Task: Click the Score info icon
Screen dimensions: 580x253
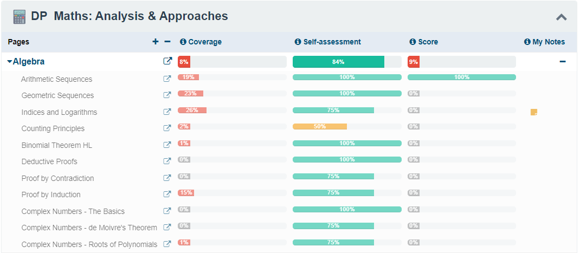Action: pos(413,42)
